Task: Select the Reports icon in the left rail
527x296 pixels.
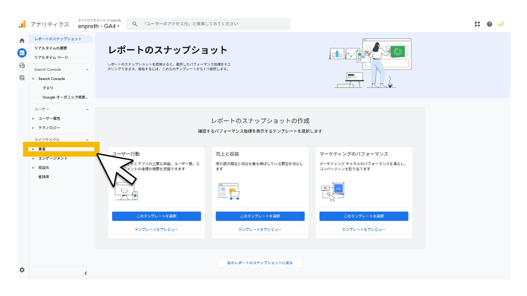Action: point(22,53)
